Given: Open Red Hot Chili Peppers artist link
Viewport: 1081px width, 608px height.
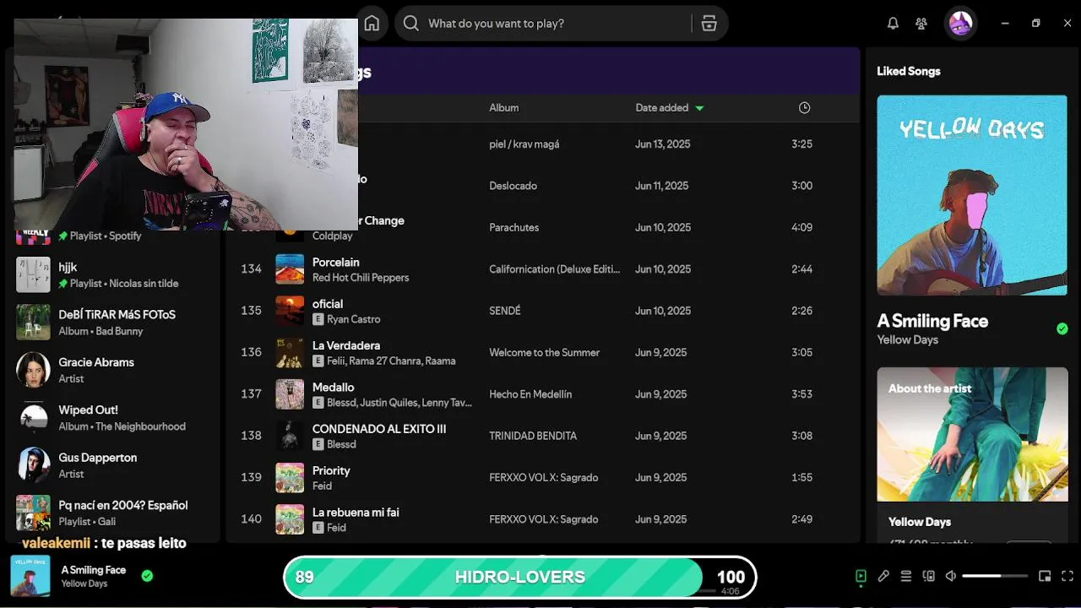Looking at the screenshot, I should click(361, 278).
